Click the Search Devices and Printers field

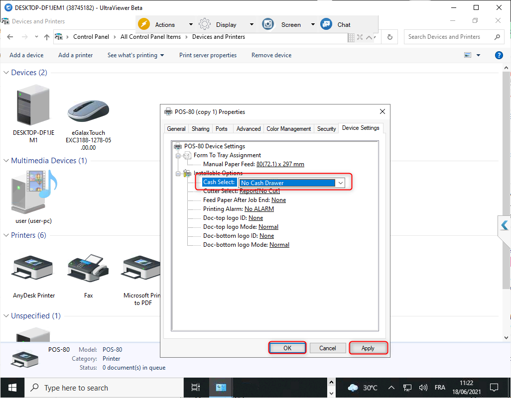(454, 37)
